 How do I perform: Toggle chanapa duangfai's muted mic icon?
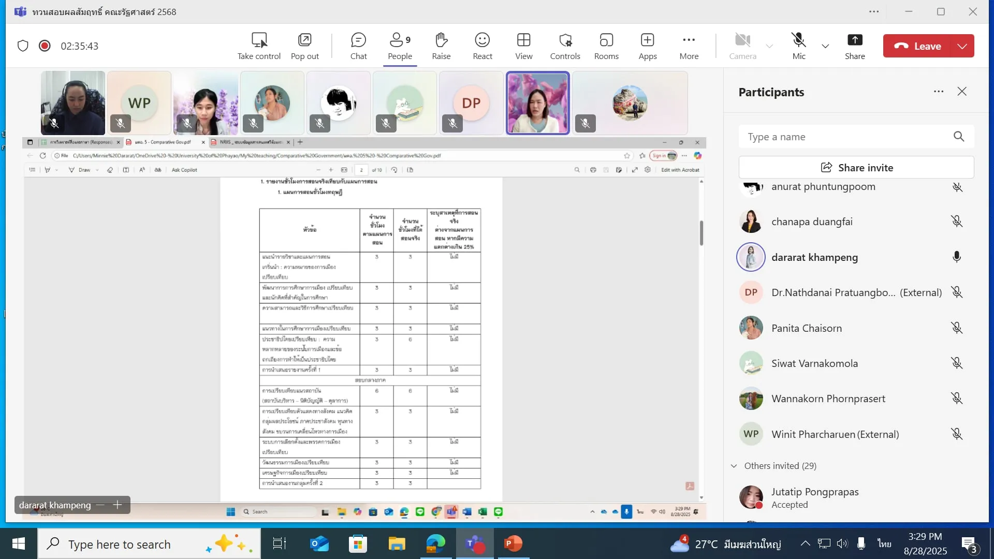tap(957, 222)
